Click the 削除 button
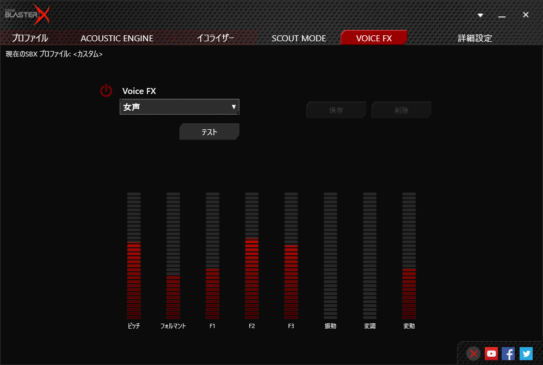This screenshot has height=365, width=543. pyautogui.click(x=402, y=110)
